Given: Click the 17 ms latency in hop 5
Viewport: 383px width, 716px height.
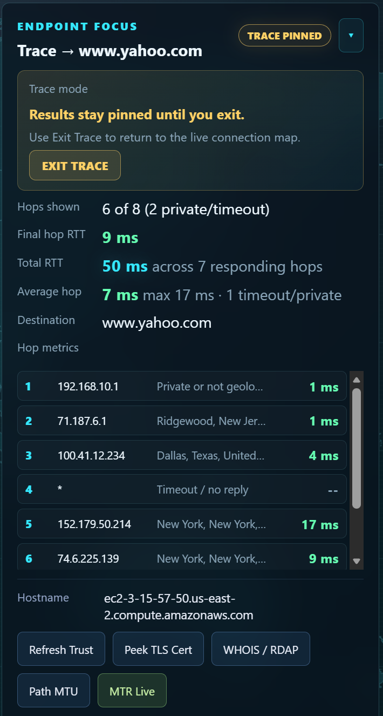Looking at the screenshot, I should 320,524.
